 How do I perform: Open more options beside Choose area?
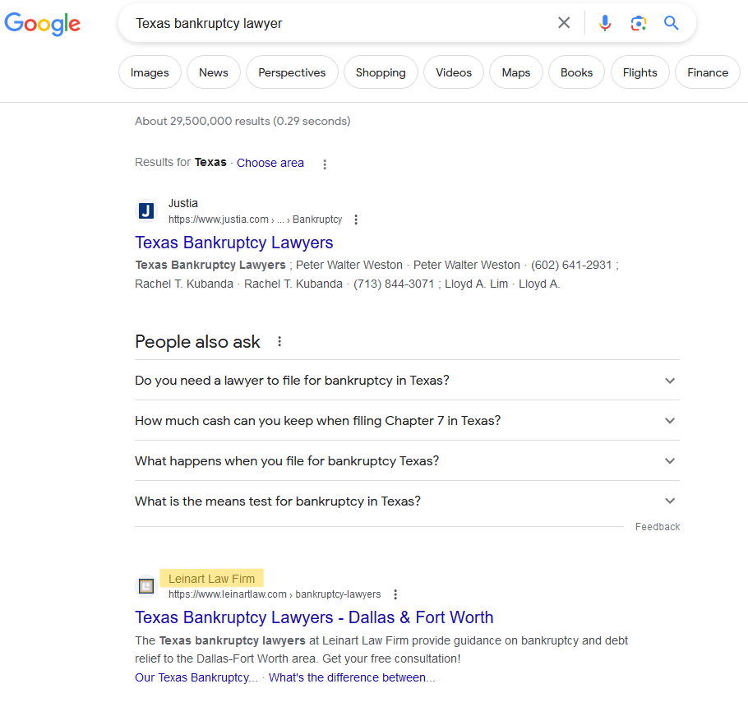[325, 164]
